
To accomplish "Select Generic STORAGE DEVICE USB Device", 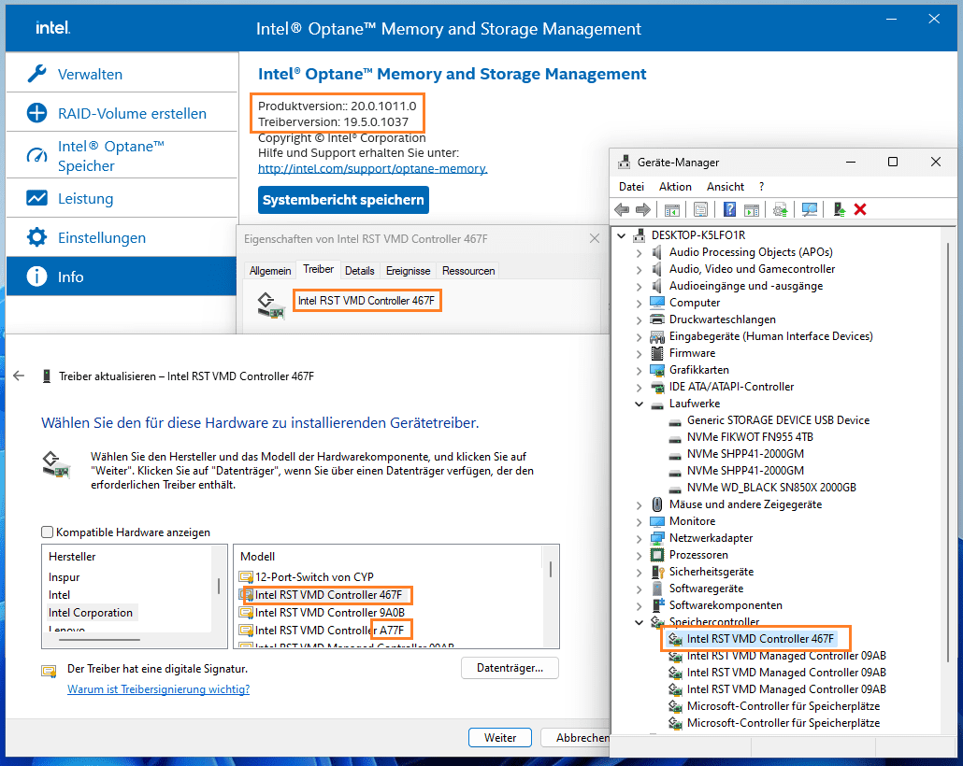I will (778, 420).
